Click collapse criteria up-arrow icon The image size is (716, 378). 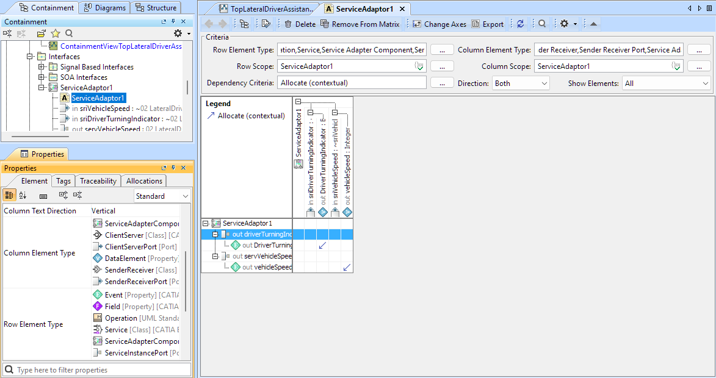pyautogui.click(x=594, y=24)
